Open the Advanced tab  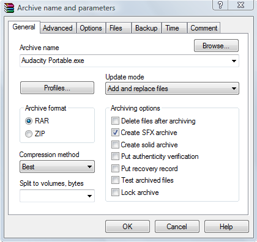pos(58,28)
